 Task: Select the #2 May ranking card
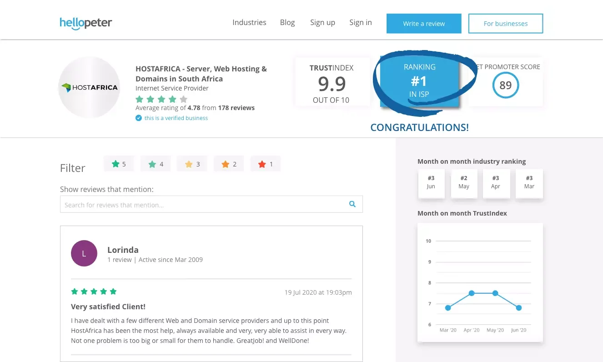464,184
